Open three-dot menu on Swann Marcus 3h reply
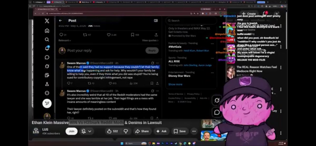This screenshot has width=316, height=146. coord(157,91)
